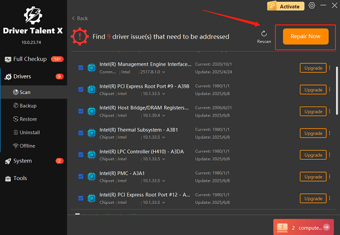This screenshot has width=340, height=235.
Task: Toggle checkbox for Intel PCI Express Root Port #12
Action: point(80,198)
